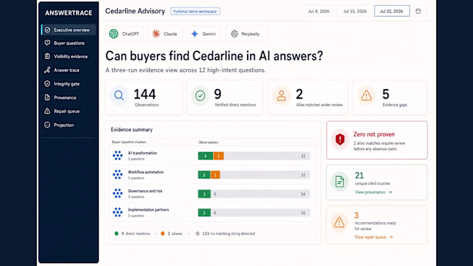Click the document icon on unique cited sources card
Image resolution: width=473 pixels, height=266 pixels.
pyautogui.click(x=339, y=181)
